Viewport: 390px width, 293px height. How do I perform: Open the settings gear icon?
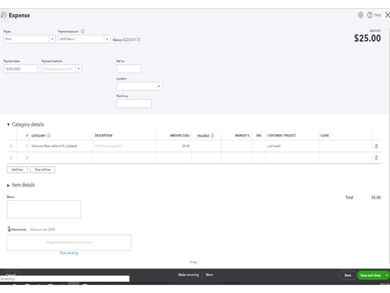click(x=361, y=15)
